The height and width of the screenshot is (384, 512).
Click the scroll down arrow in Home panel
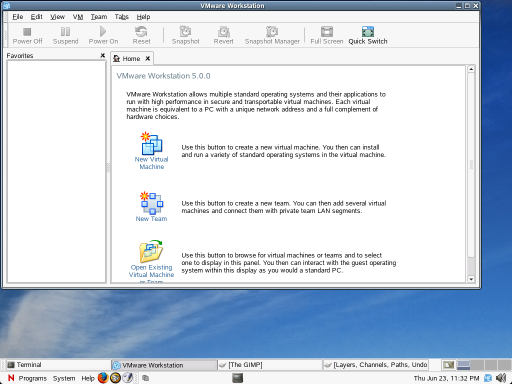[470, 279]
